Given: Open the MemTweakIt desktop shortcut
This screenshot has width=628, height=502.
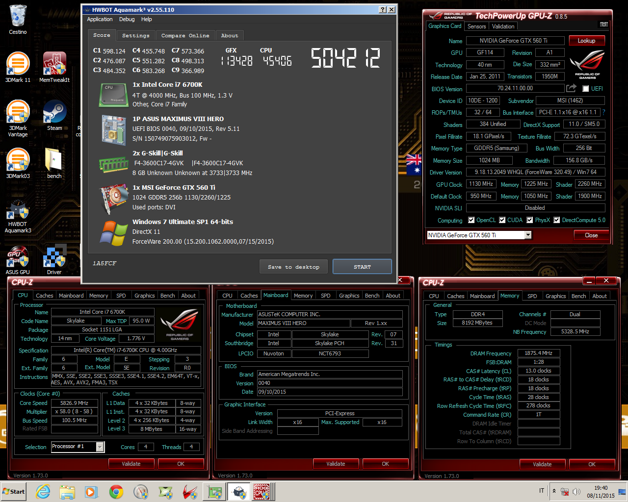Looking at the screenshot, I should [54, 67].
